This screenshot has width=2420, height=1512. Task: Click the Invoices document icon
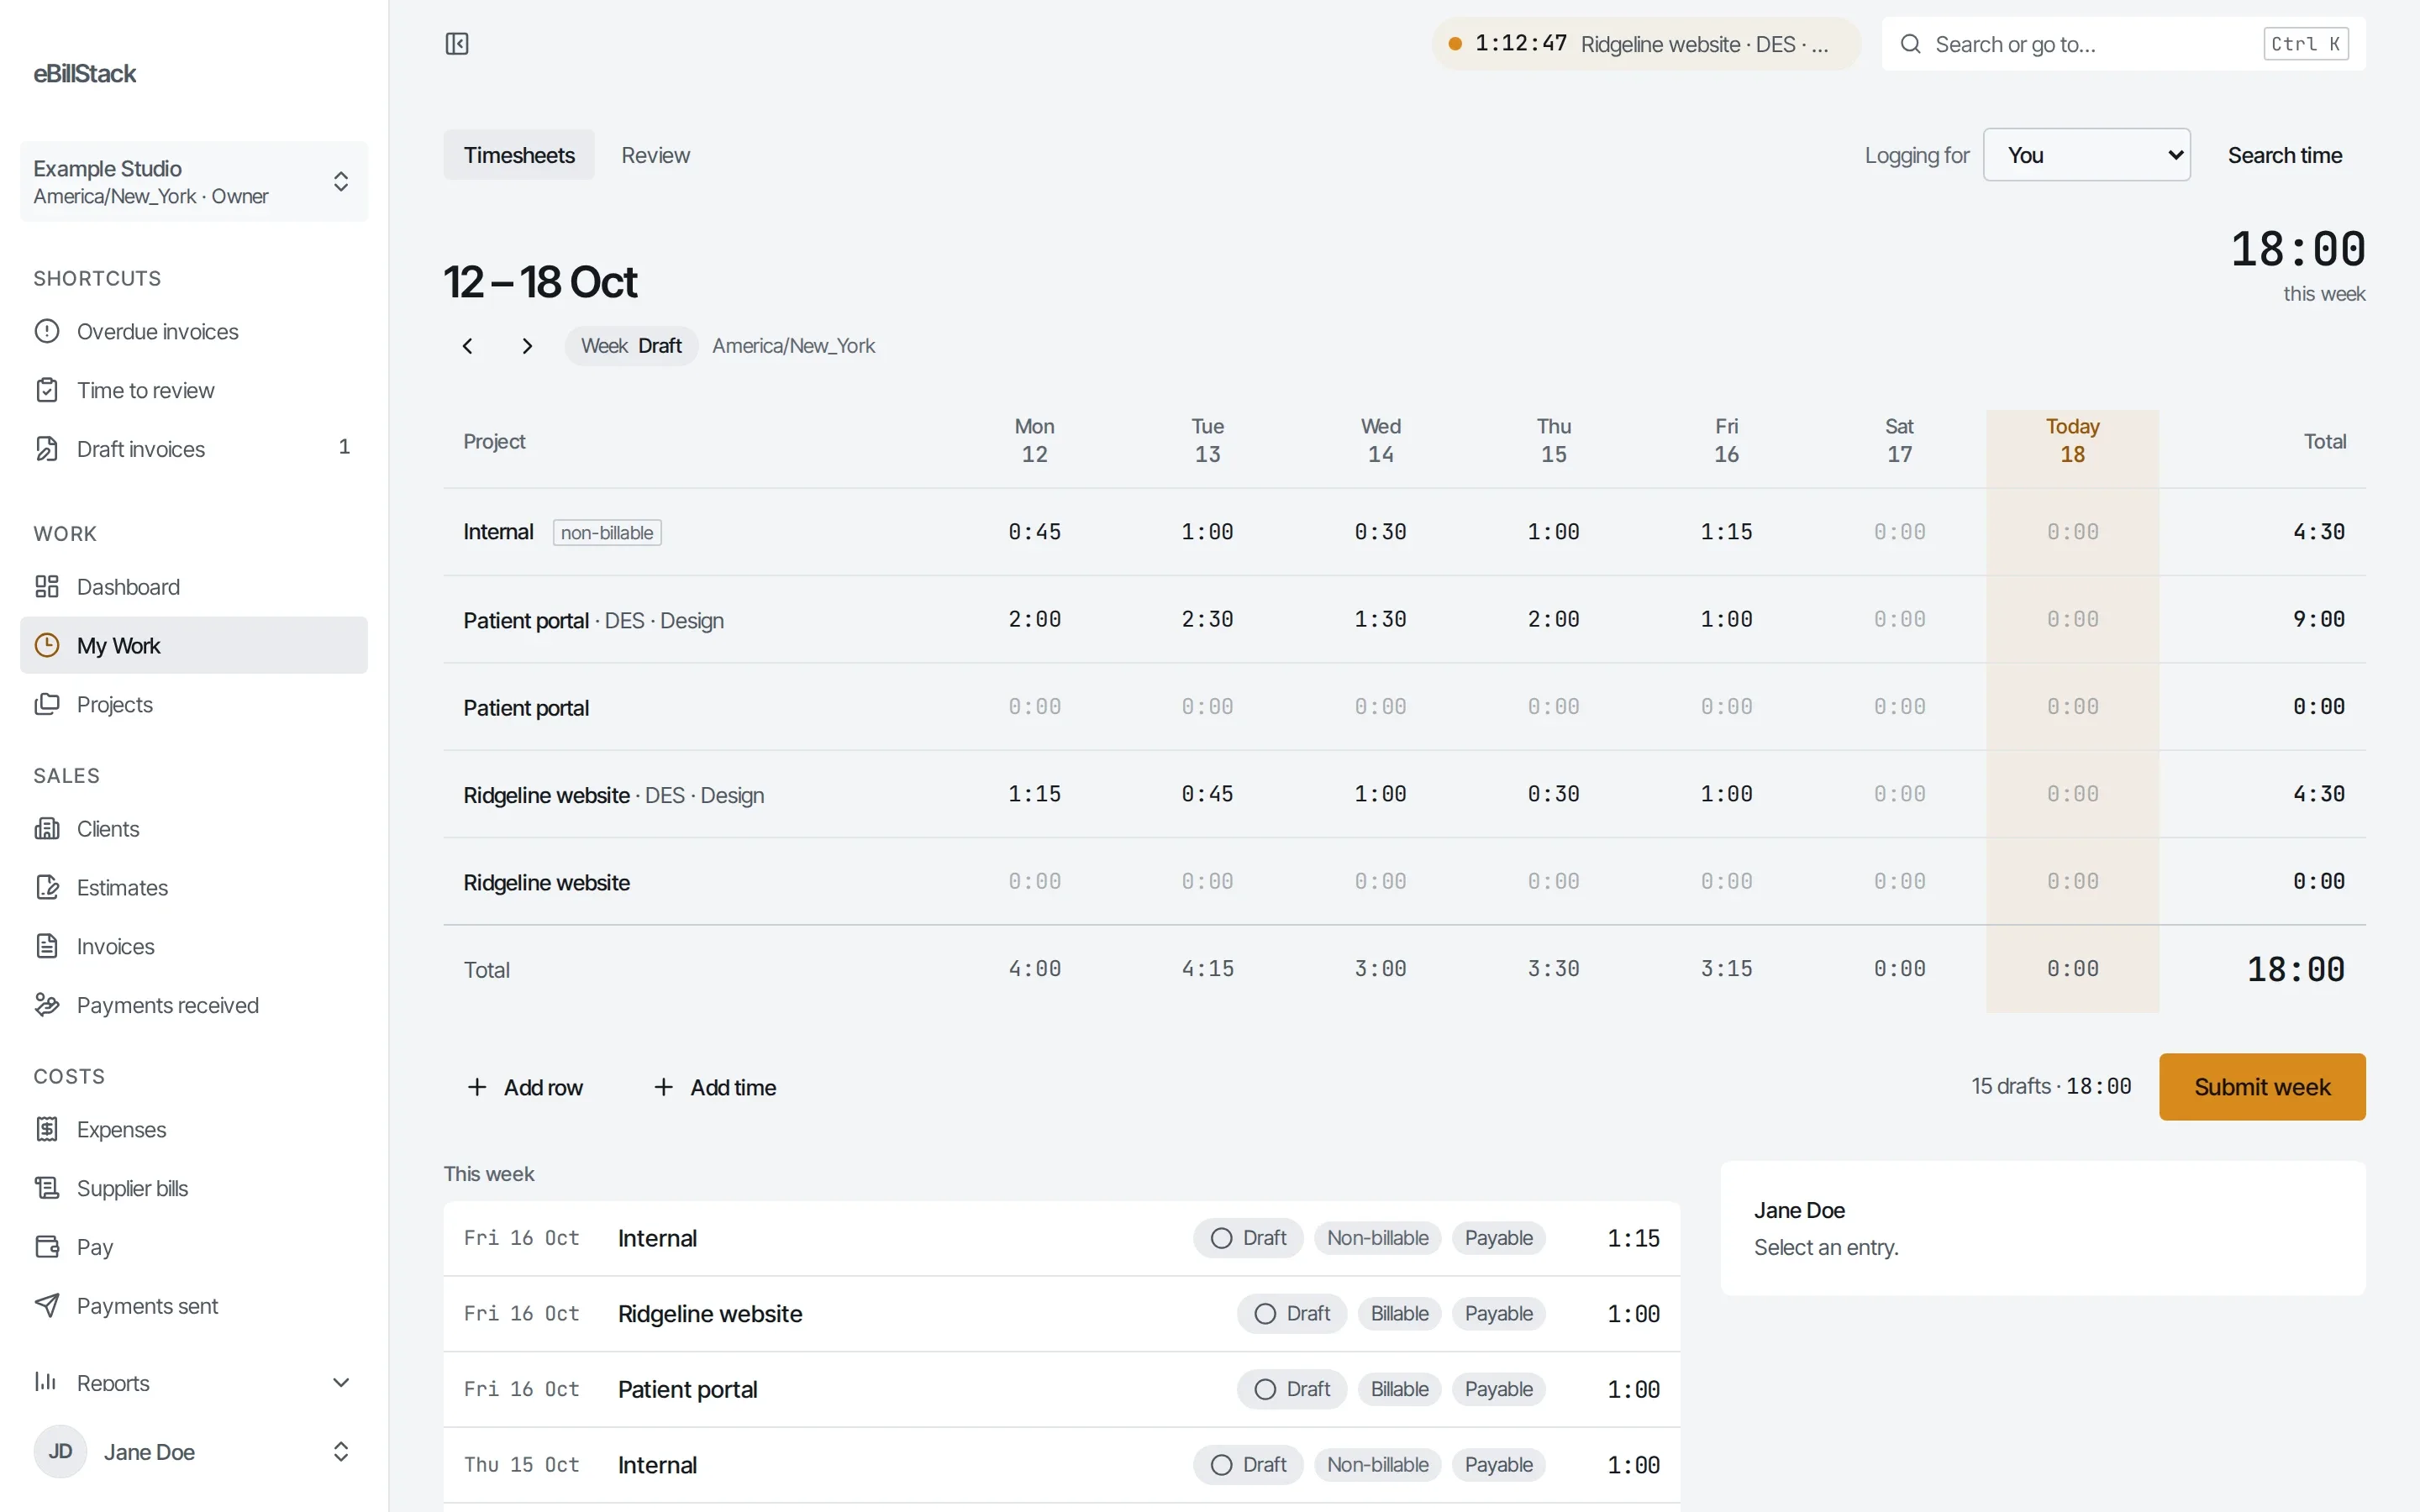[47, 946]
